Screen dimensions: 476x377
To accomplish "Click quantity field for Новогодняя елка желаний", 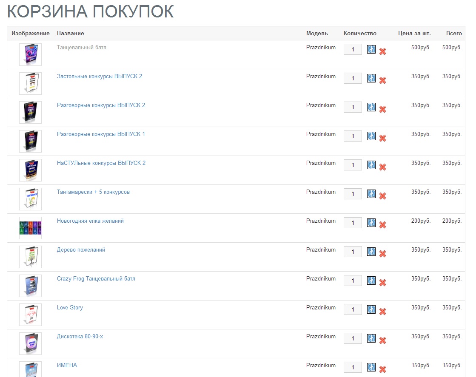I will 353,223.
